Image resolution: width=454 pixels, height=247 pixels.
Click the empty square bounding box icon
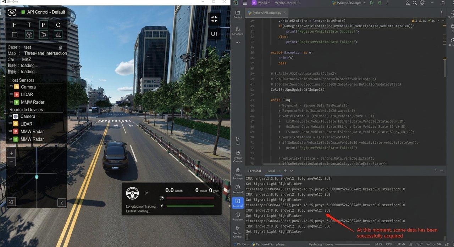point(15,35)
